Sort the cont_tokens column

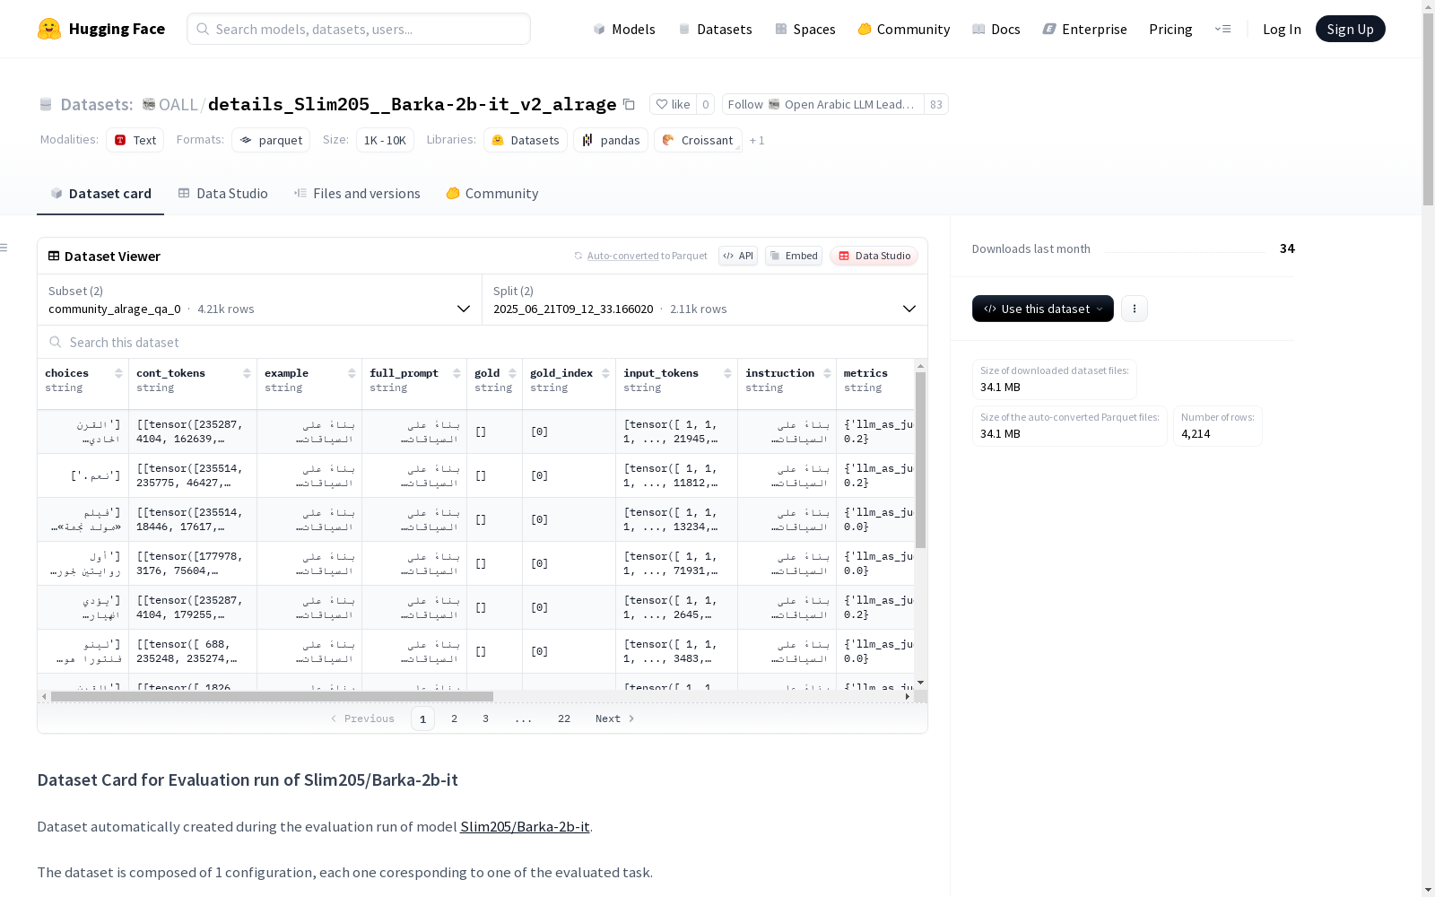tap(247, 373)
